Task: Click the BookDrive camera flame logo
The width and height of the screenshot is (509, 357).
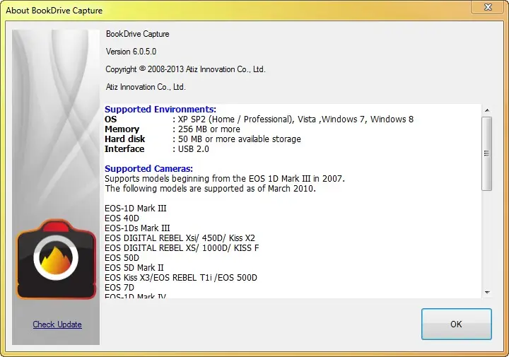Action: (x=56, y=259)
